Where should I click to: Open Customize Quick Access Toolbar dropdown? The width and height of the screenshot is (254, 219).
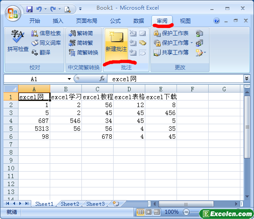coord(81,9)
